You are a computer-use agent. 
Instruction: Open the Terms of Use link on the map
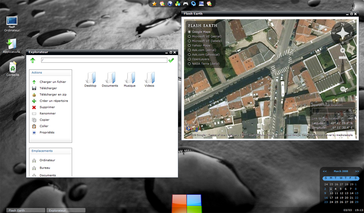(x=217, y=135)
